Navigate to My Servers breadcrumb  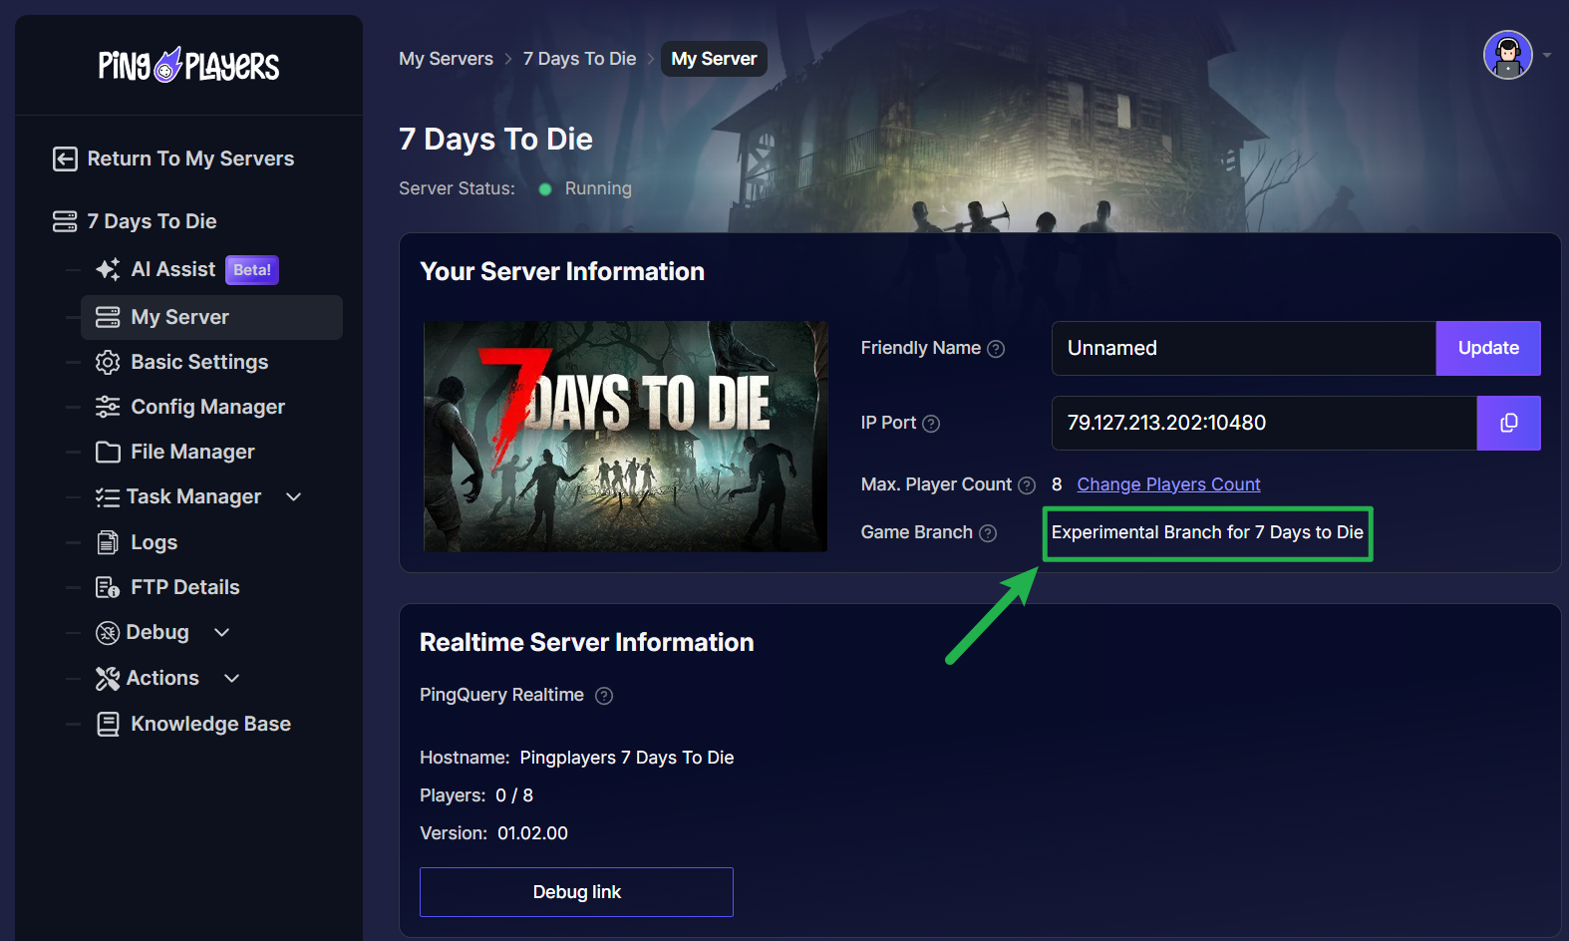446,59
